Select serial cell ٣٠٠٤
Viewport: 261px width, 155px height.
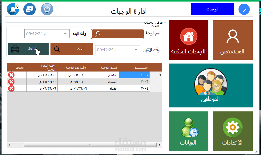134,88
